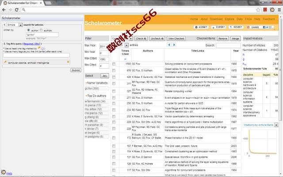Open the Simple search type dropdown

[15, 25]
